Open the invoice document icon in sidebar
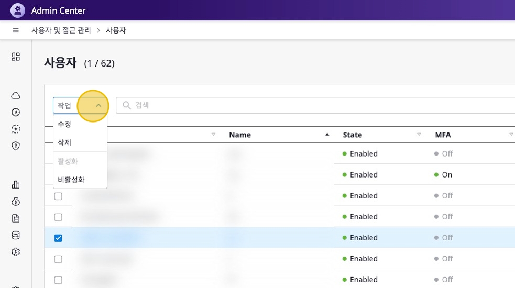 [x=16, y=218]
